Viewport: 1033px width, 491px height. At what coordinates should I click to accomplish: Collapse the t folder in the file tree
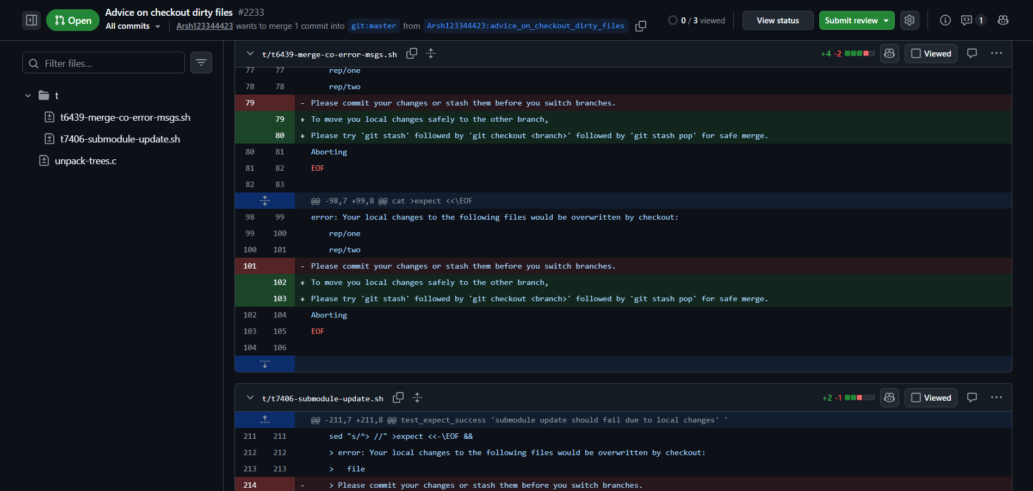click(28, 96)
